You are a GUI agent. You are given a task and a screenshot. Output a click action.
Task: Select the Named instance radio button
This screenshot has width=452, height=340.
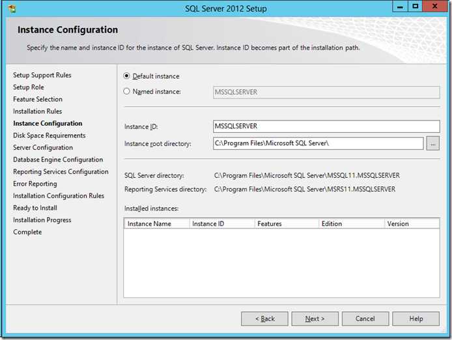[x=126, y=91]
